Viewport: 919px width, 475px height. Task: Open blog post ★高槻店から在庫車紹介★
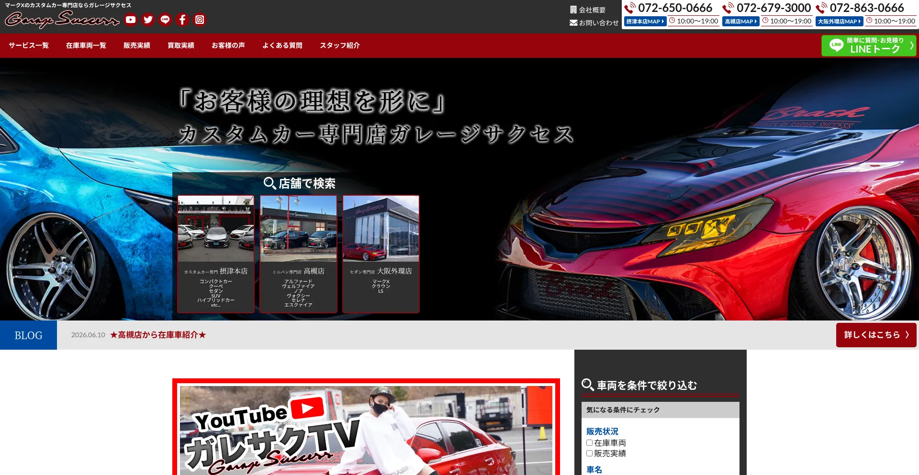(x=158, y=335)
